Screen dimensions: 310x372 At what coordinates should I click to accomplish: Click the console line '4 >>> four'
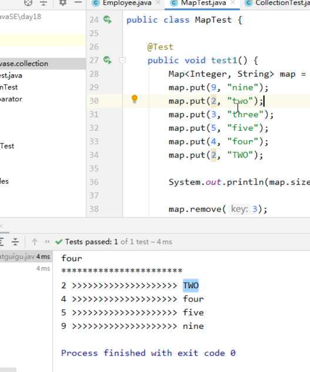(x=133, y=299)
